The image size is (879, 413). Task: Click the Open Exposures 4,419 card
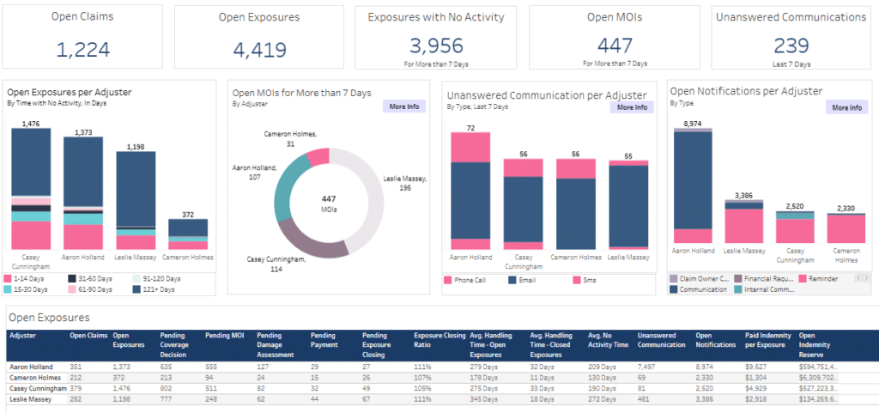[x=259, y=37]
